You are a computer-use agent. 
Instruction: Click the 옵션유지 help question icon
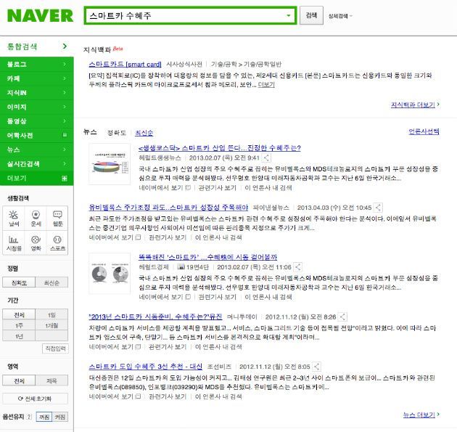29,417
